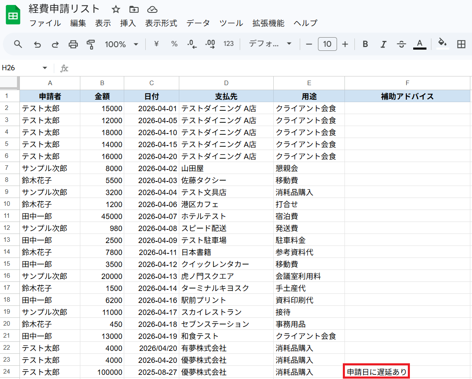
Task: Open text color picker
Action: (419, 44)
